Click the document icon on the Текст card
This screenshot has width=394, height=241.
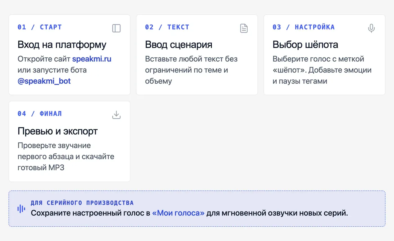(244, 28)
